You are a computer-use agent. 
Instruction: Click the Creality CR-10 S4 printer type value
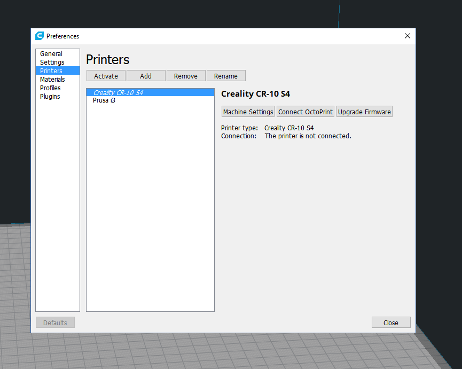pos(289,128)
